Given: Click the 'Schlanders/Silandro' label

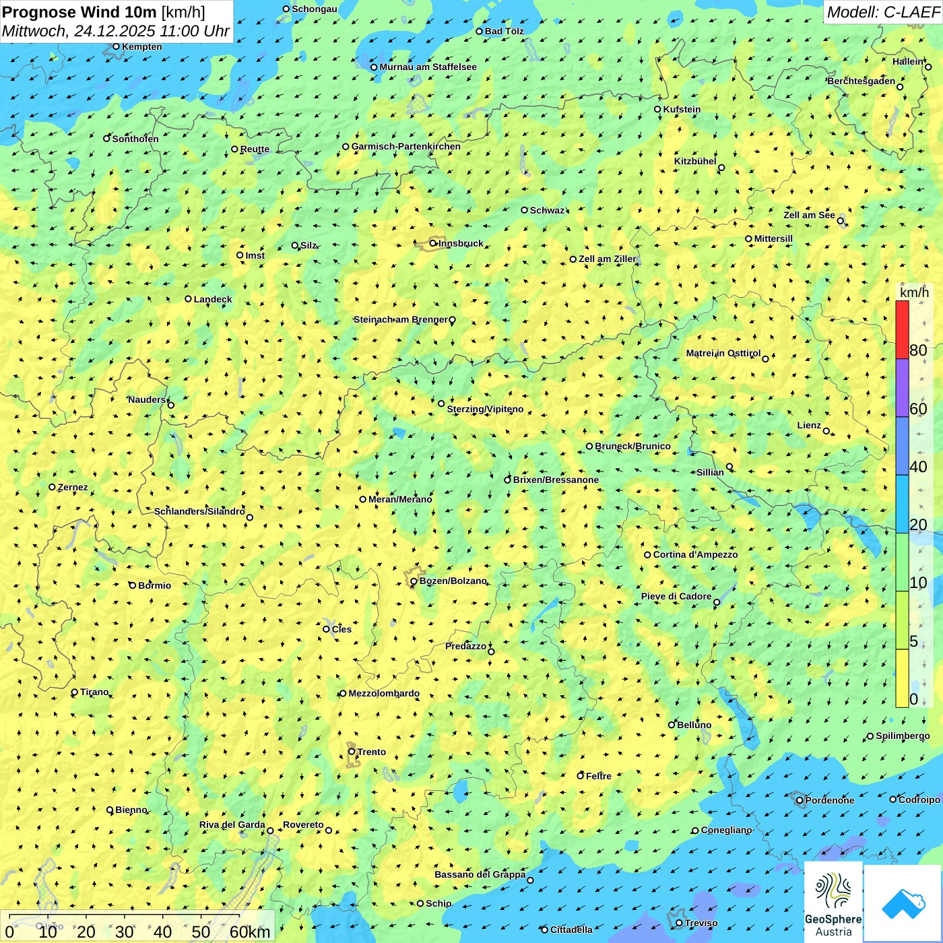Looking at the screenshot, I should [199, 511].
